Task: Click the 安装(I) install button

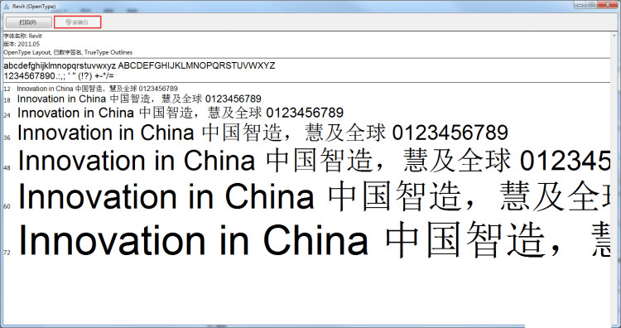Action: 78,22
